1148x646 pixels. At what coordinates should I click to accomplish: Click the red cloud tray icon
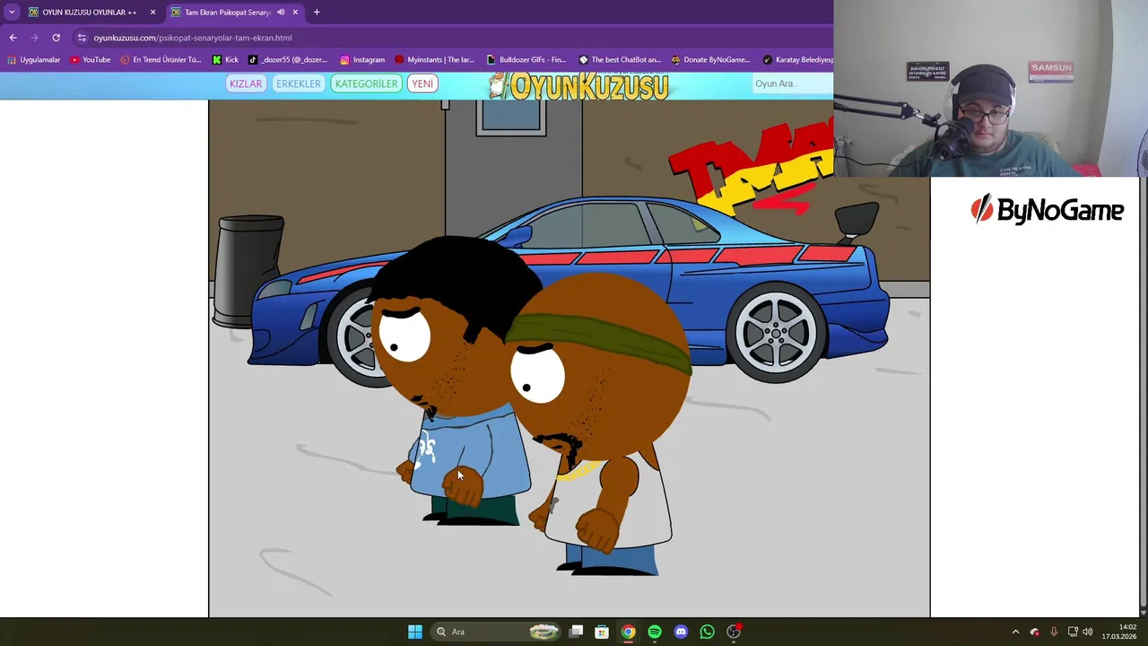(1035, 632)
